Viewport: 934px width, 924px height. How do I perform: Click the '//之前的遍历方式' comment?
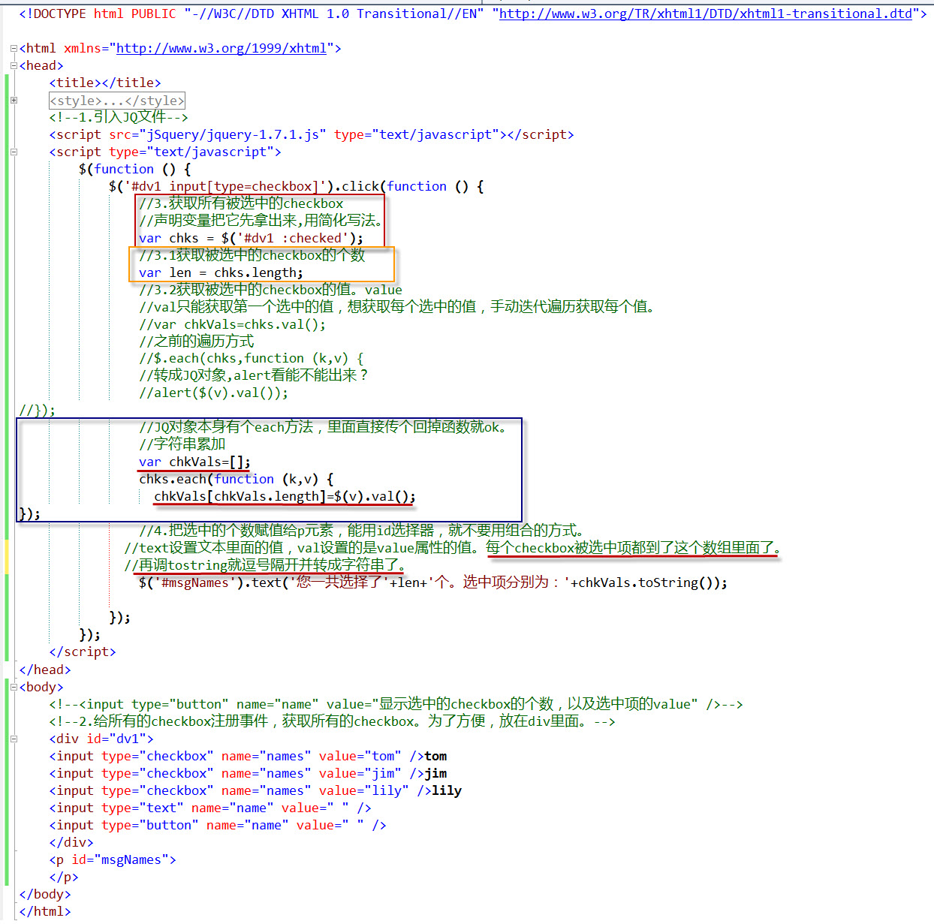tap(197, 341)
